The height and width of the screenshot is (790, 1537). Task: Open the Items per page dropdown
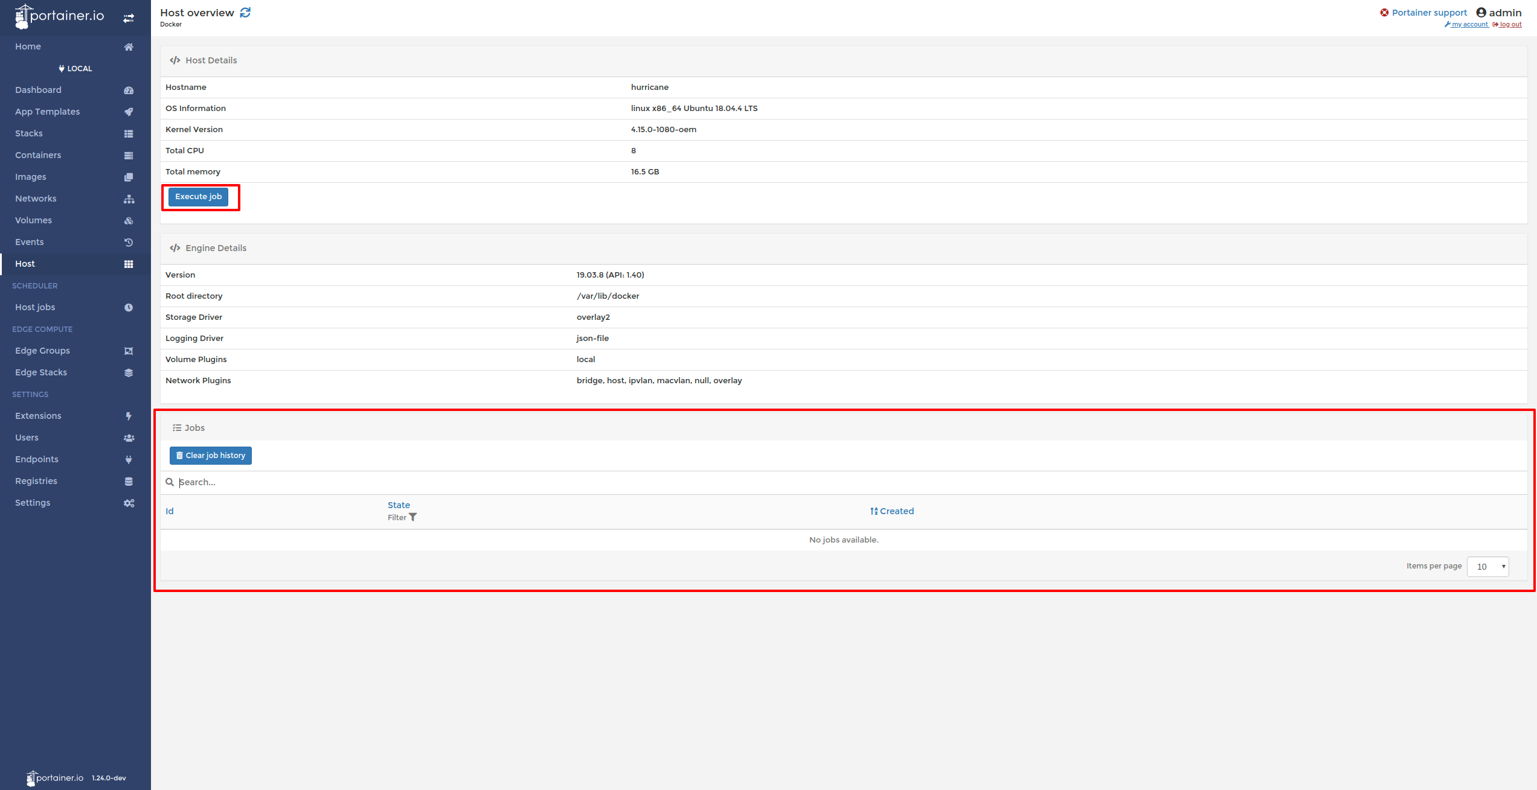click(1487, 566)
